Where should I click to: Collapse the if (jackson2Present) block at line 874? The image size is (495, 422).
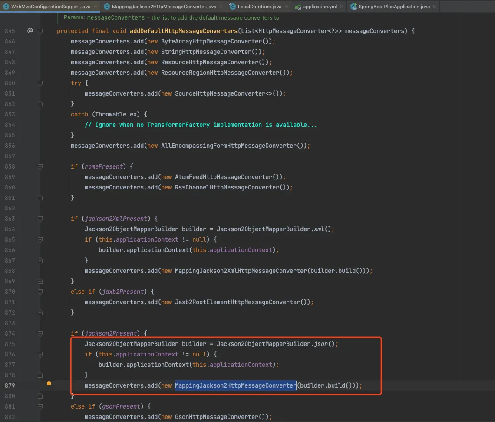click(40, 333)
